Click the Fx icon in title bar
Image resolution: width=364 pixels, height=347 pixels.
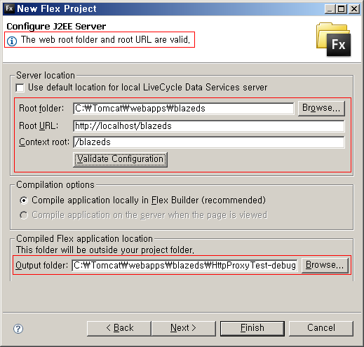click(x=9, y=8)
